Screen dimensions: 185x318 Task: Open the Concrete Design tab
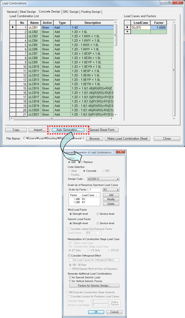tap(49, 12)
